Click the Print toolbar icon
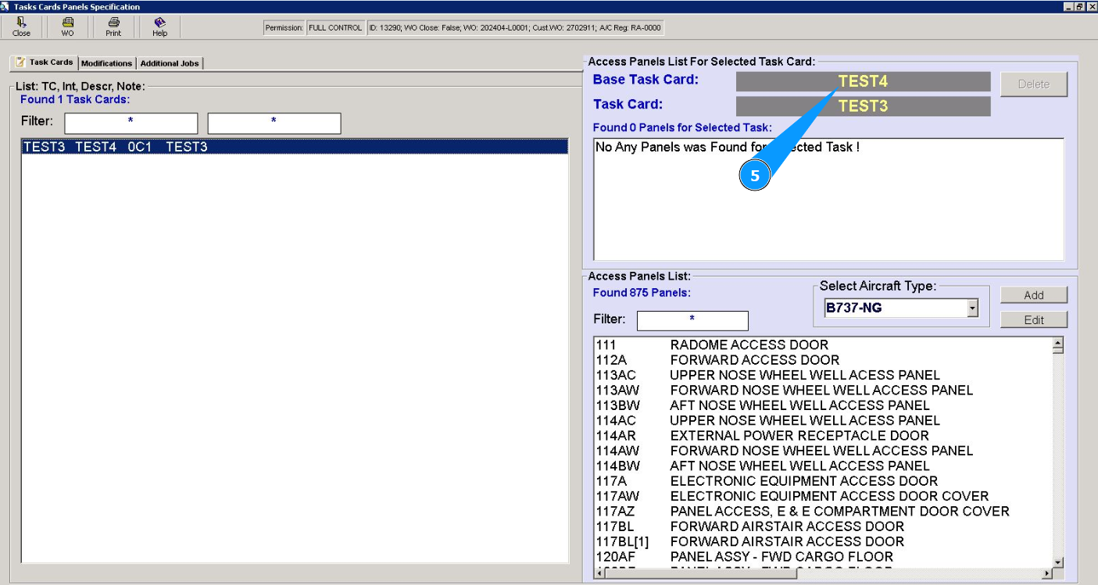The height and width of the screenshot is (585, 1098). point(113,27)
